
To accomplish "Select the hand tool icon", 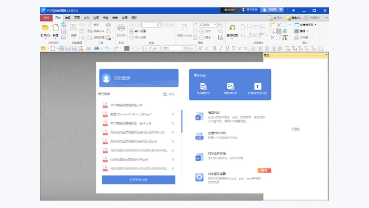I will coord(90,25).
